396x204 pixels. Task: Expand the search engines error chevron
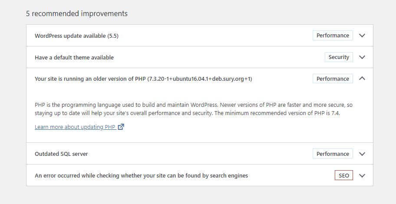point(363,176)
